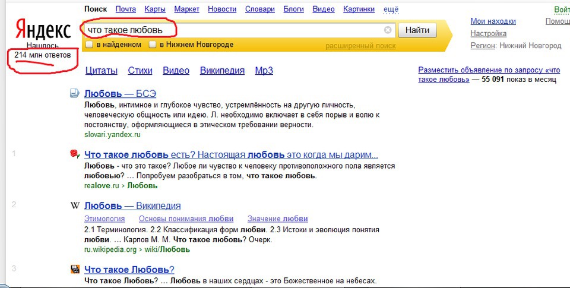Switch to the Картинки tab
The image size is (570, 288).
359,10
